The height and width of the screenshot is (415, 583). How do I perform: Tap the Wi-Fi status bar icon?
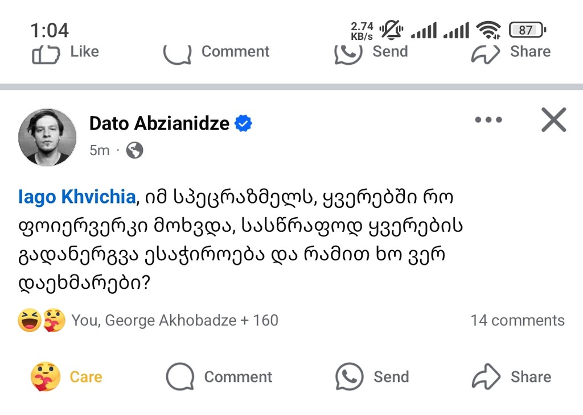tap(488, 30)
